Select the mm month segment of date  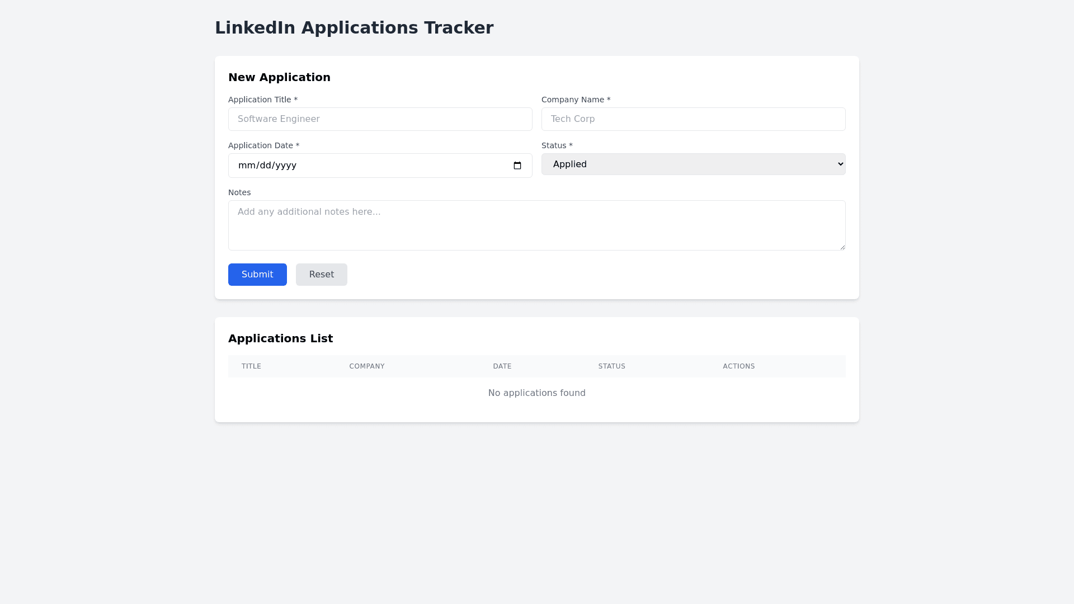click(246, 166)
